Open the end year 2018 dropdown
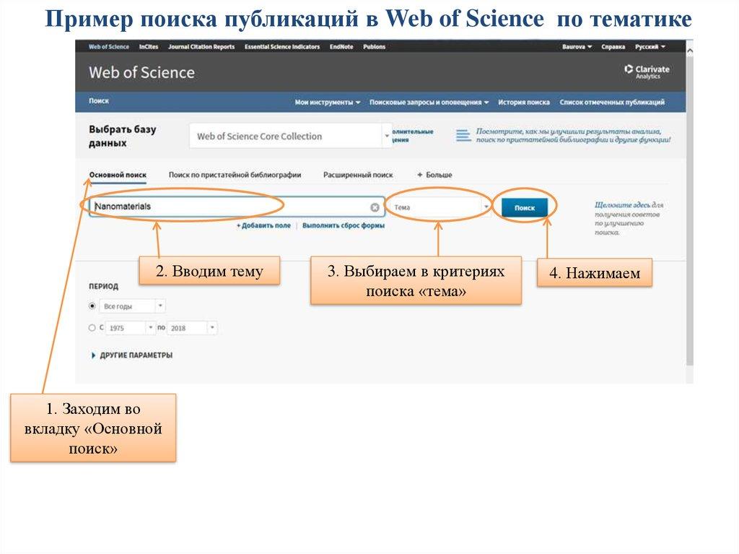The width and height of the screenshot is (739, 554). tap(192, 328)
